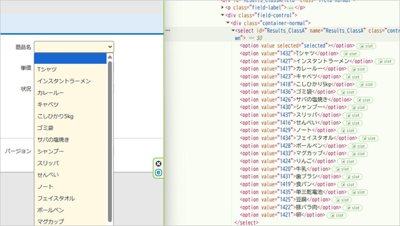The width and height of the screenshot is (400, 226).
Task: Click the round X close icon on side widget
Action: point(159,164)
